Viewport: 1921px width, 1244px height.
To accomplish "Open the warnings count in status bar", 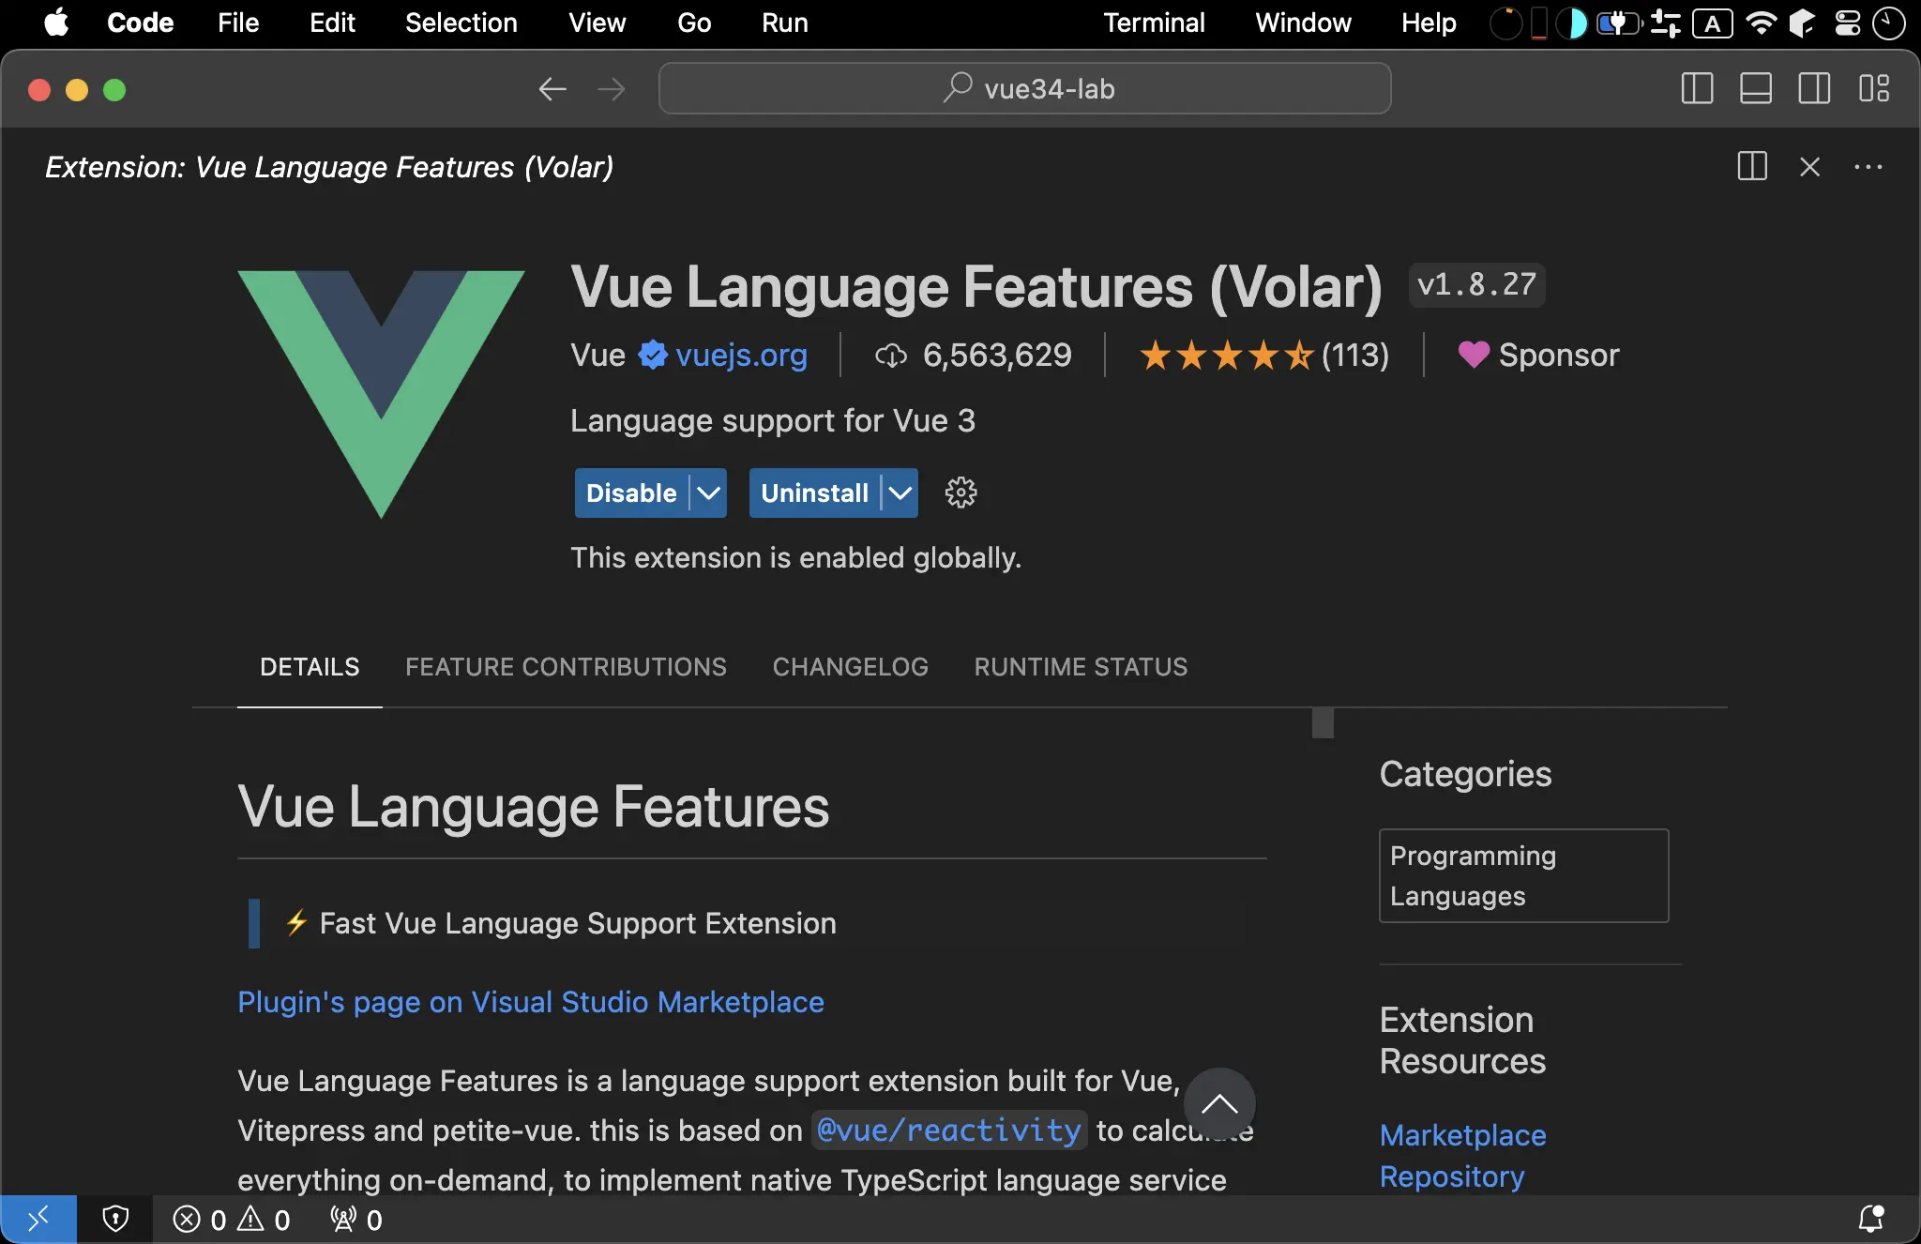I will pyautogui.click(x=264, y=1220).
